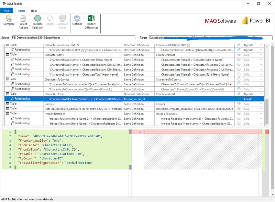Click the Generate Script ribbon button
This screenshot has height=202, width=275.
(63, 22)
